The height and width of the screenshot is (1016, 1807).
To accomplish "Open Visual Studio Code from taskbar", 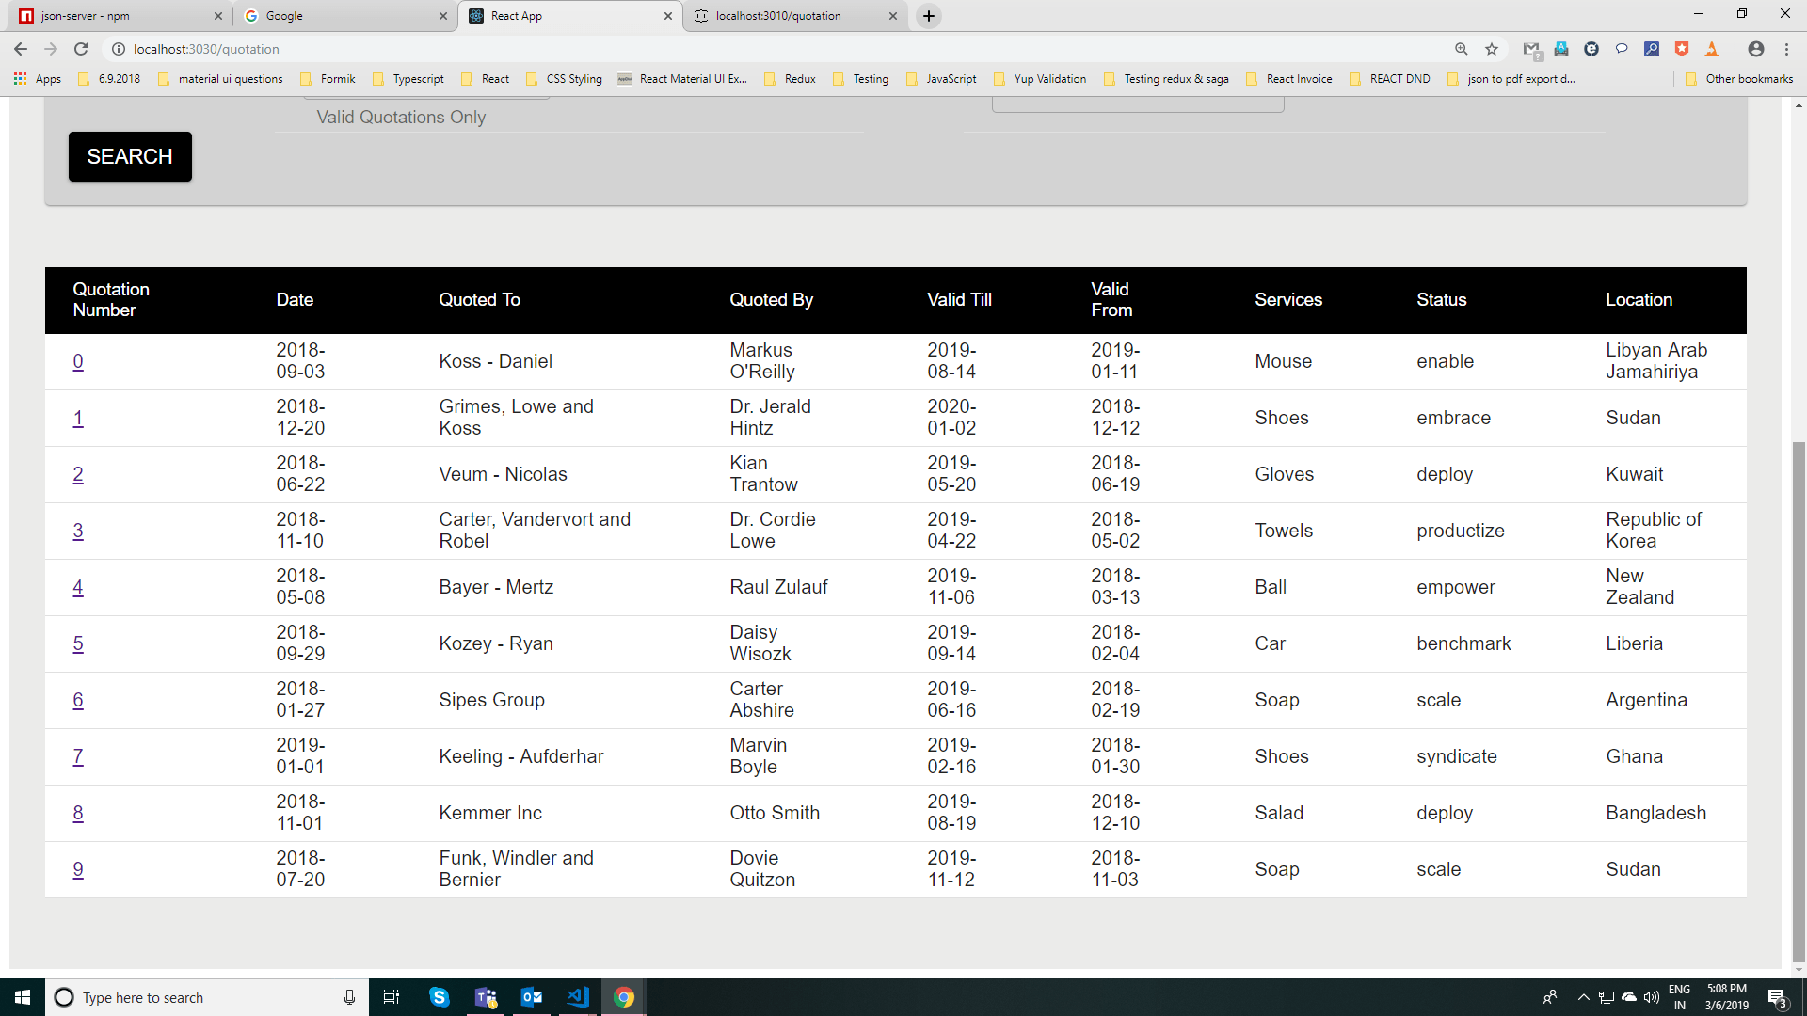I will click(x=577, y=997).
